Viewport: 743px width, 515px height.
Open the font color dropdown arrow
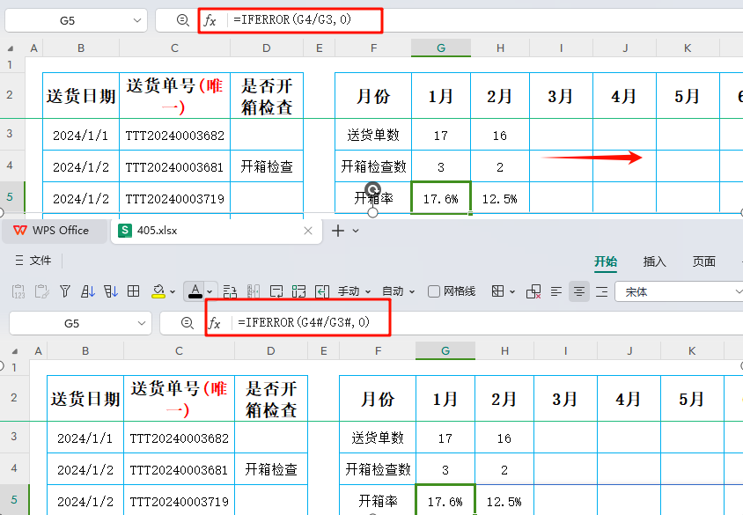pyautogui.click(x=210, y=292)
